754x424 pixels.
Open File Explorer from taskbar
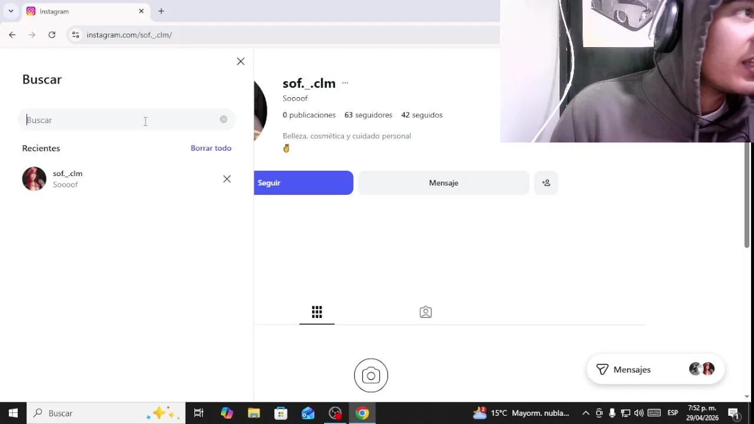254,413
